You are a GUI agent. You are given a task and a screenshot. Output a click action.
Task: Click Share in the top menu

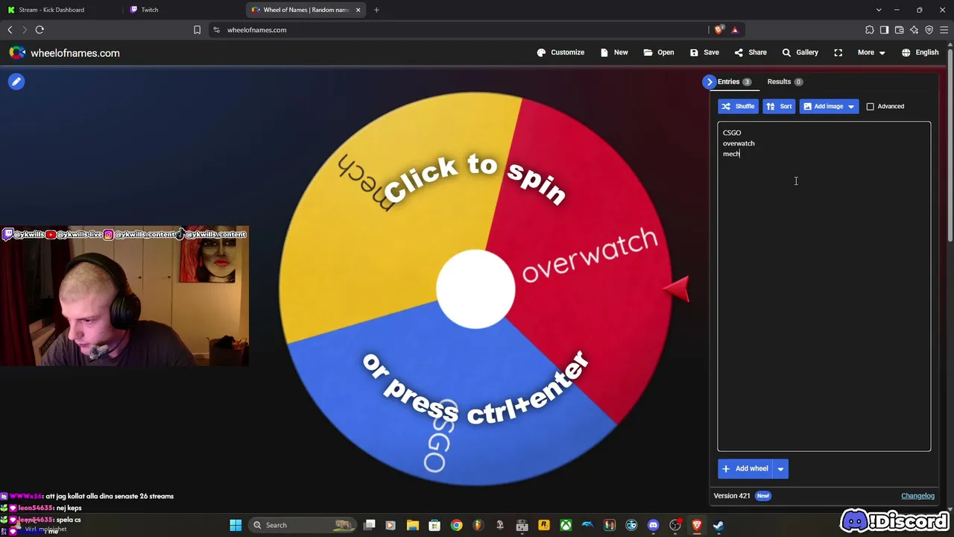coord(751,53)
